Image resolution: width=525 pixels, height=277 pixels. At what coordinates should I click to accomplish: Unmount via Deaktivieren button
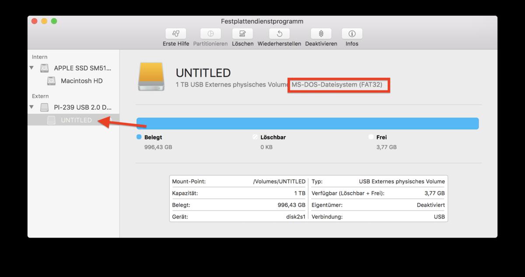[x=321, y=34]
